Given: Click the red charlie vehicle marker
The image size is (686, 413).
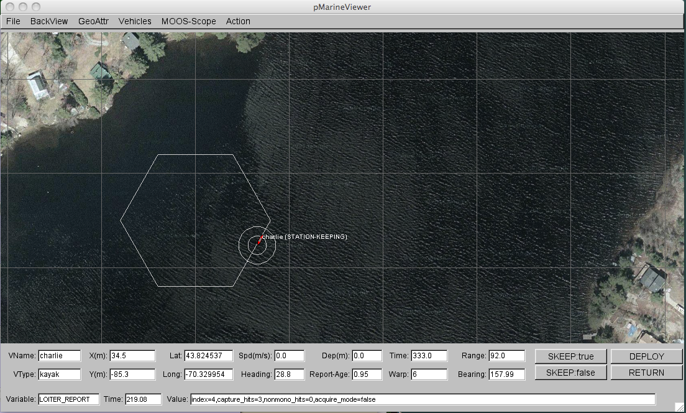Looking at the screenshot, I should point(259,241).
